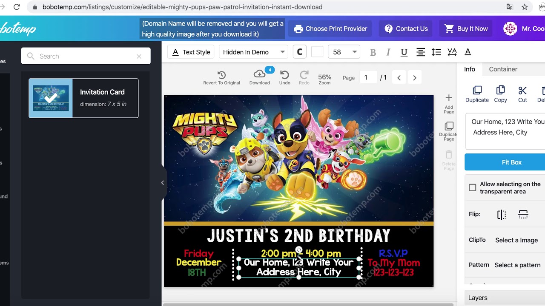Collapse the left sidebar panel arrow
This screenshot has height=306, width=545.
(x=162, y=183)
